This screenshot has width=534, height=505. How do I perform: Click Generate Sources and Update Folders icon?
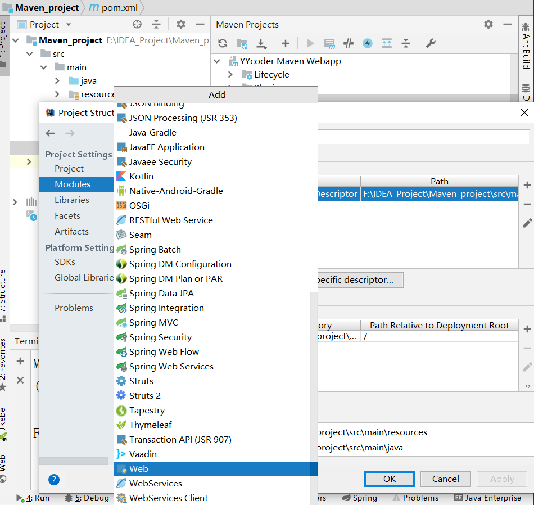(242, 43)
